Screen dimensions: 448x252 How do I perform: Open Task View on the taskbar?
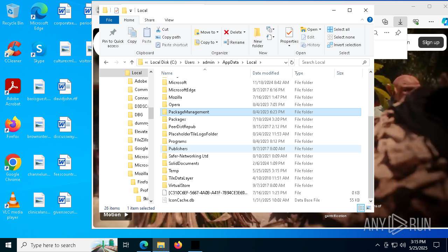(x=126, y=245)
